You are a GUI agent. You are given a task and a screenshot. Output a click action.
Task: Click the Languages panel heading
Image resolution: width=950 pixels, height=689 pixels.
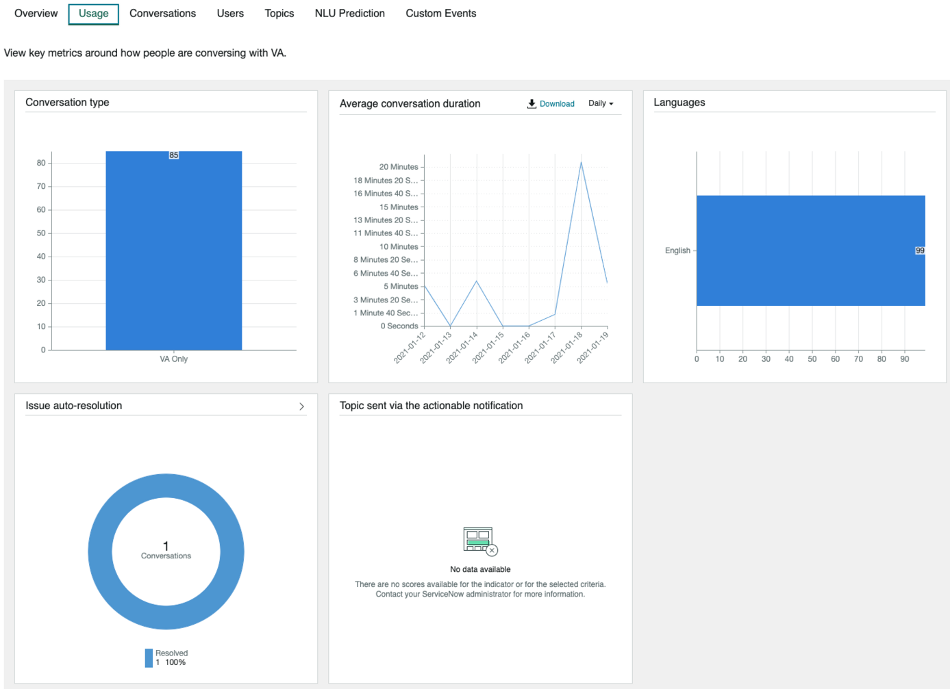coord(679,103)
